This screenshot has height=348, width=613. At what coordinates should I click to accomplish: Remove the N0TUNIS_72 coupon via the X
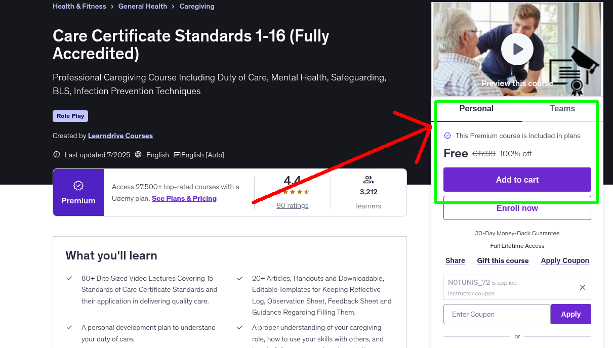(x=582, y=287)
